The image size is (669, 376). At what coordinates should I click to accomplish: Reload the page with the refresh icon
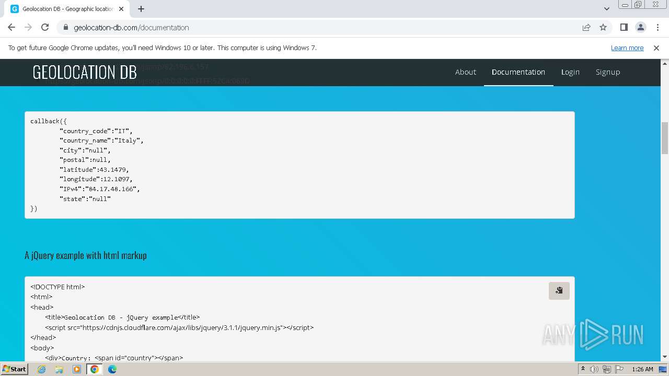tap(45, 27)
